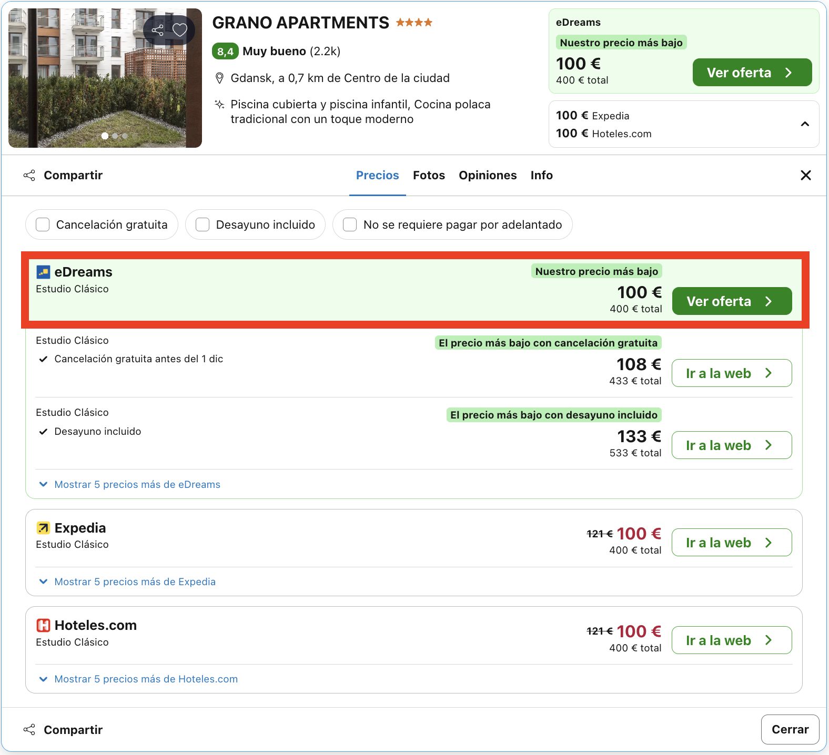The height and width of the screenshot is (755, 829).
Task: Collapse the Expedia and Hoteles.com price summary chevron
Action: (x=805, y=124)
